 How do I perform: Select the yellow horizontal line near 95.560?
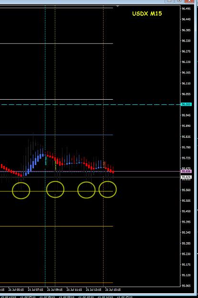tap(56, 191)
